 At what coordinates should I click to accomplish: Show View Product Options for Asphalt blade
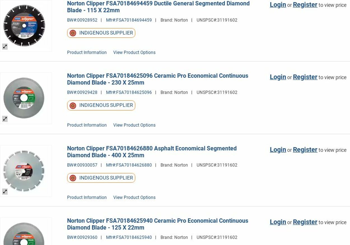click(x=134, y=197)
